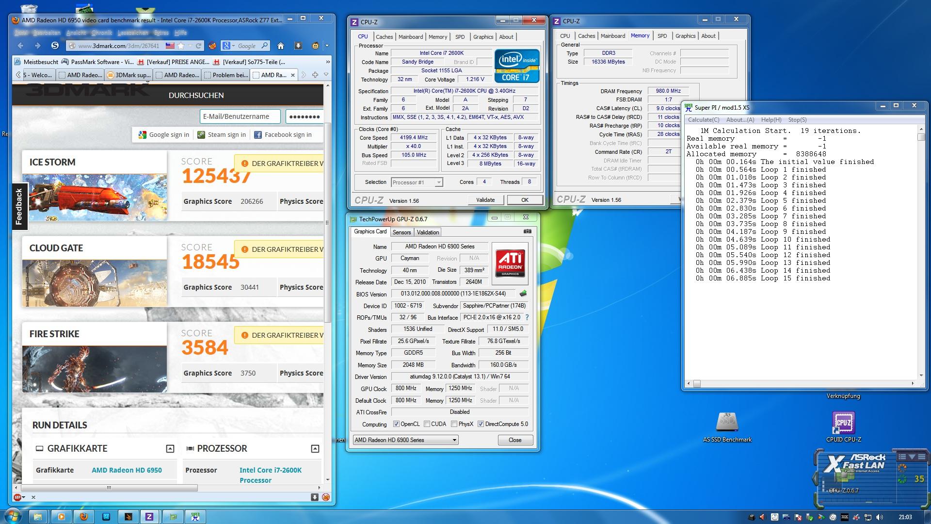Switch to Super PI taskbar icon
Viewport: 931px width, 524px height.
point(195,517)
